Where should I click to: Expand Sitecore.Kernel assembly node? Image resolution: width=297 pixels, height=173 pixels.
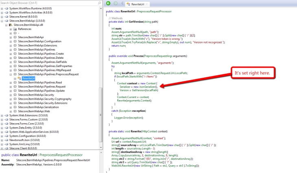[x=2, y=17]
